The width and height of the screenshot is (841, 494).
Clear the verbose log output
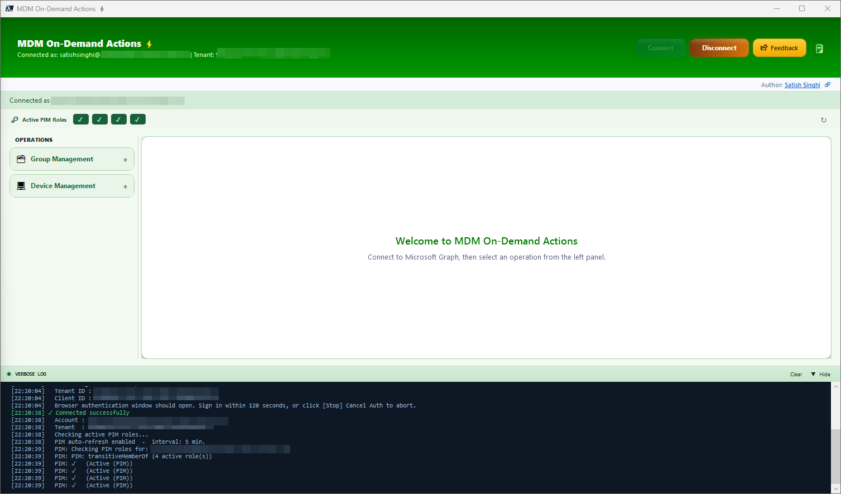pyautogui.click(x=796, y=374)
